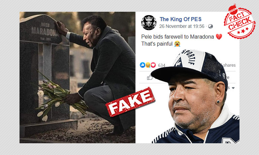Select the 'Pele bids farewell to Maradona' text
Viewport: 259px width, 155px height.
[x=178, y=37]
